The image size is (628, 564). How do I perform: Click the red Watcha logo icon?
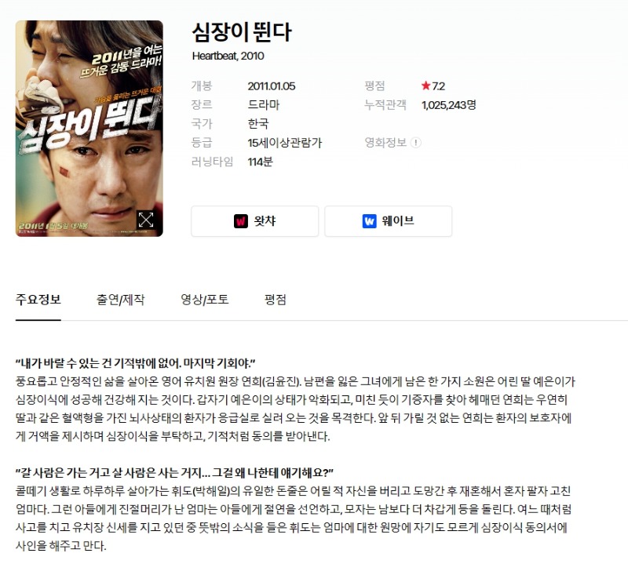tap(241, 221)
